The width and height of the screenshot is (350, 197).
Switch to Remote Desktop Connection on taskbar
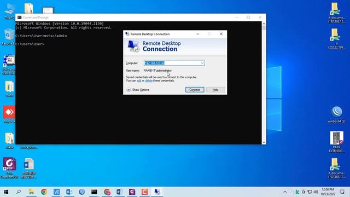(x=157, y=192)
